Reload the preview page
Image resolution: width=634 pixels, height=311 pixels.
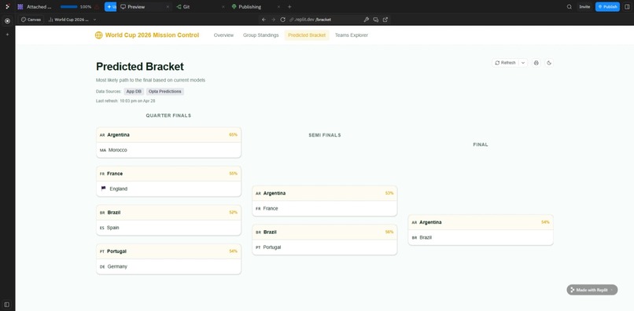[282, 20]
